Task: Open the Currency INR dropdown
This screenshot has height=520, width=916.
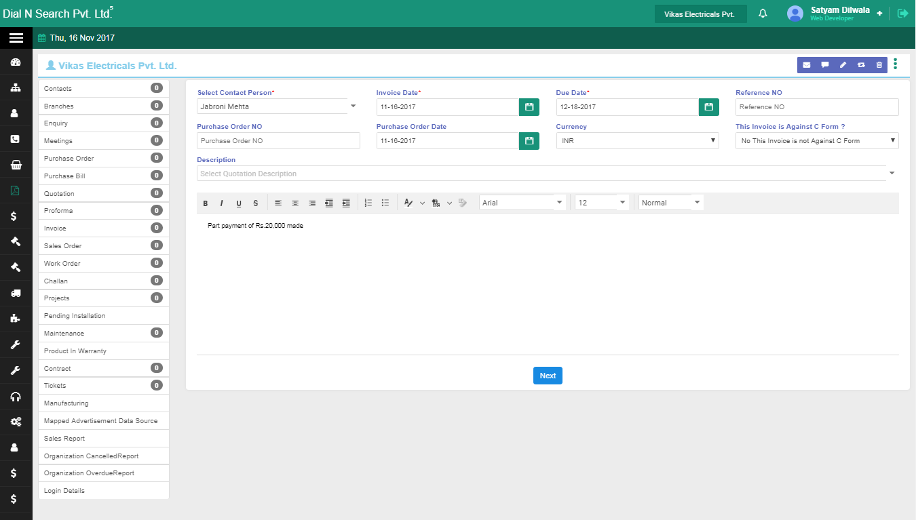Action: pyautogui.click(x=637, y=140)
